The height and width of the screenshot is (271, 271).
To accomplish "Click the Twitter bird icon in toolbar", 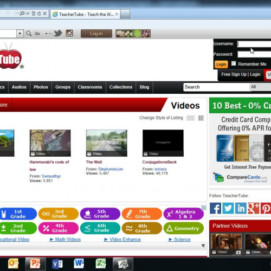I will [57, 33].
